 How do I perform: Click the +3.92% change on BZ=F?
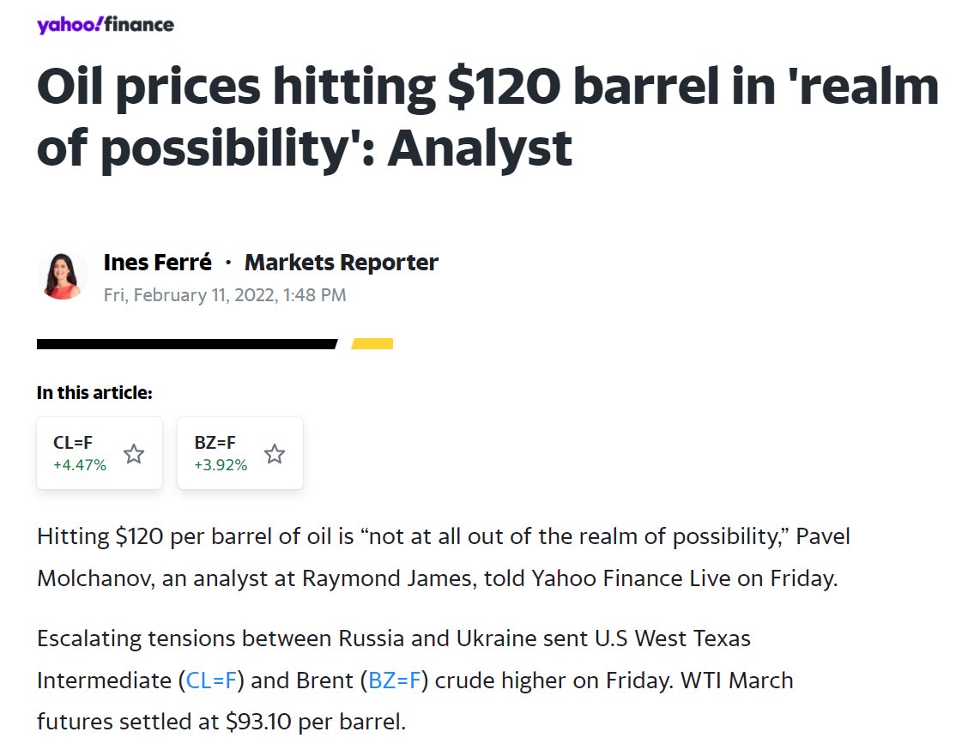tap(221, 465)
